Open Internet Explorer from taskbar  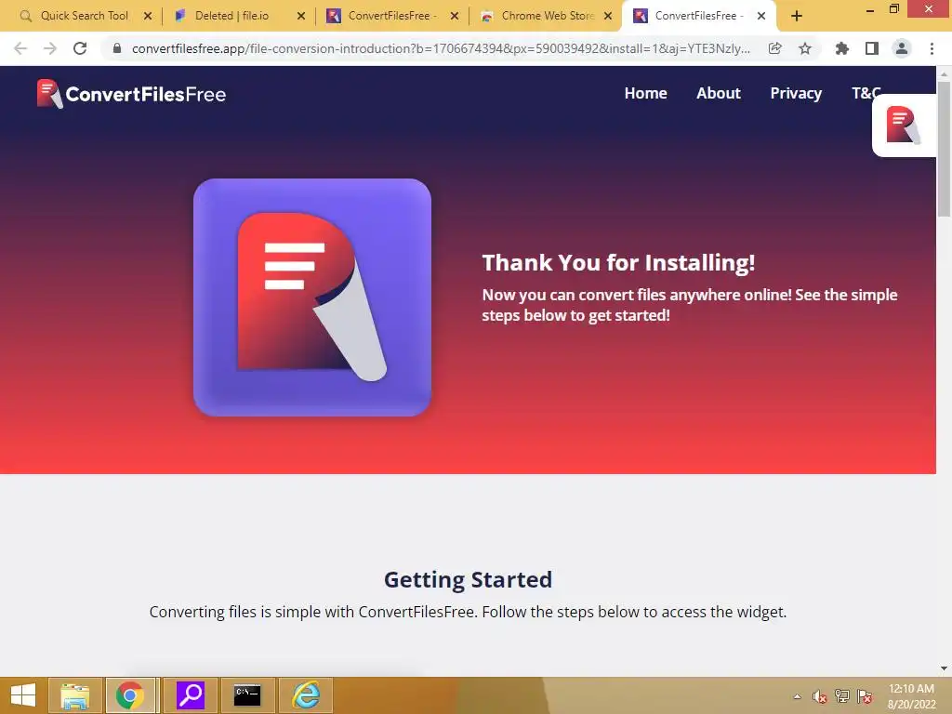click(306, 695)
